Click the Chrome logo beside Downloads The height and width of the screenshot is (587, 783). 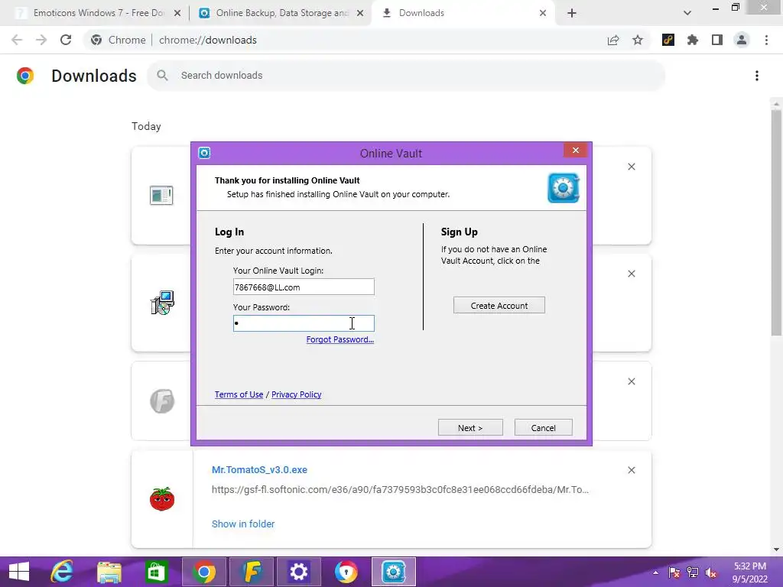pyautogui.click(x=25, y=76)
